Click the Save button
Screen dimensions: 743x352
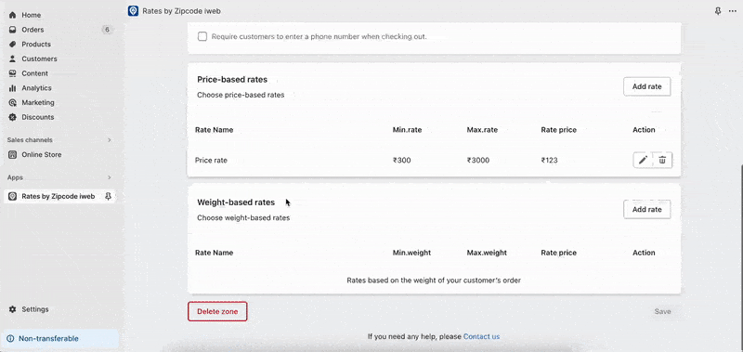662,311
